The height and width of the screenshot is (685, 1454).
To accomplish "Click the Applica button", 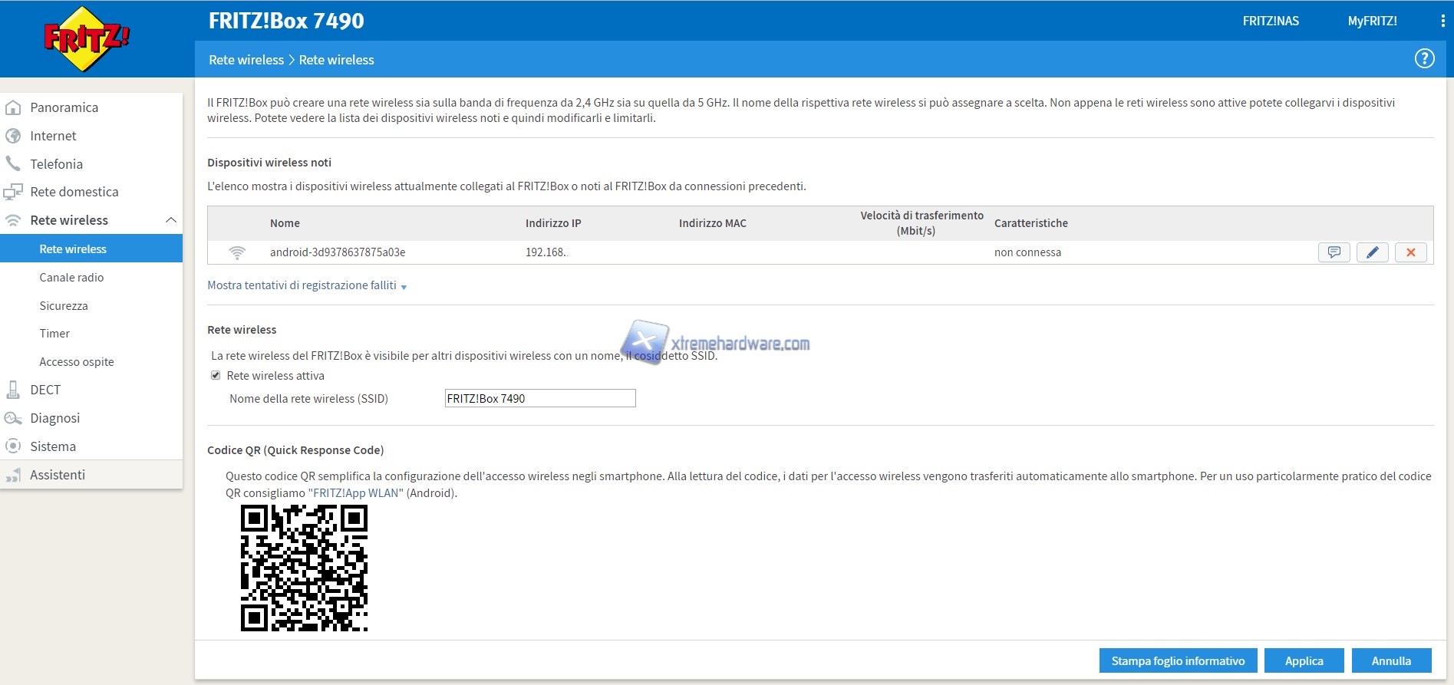I will point(1304,660).
